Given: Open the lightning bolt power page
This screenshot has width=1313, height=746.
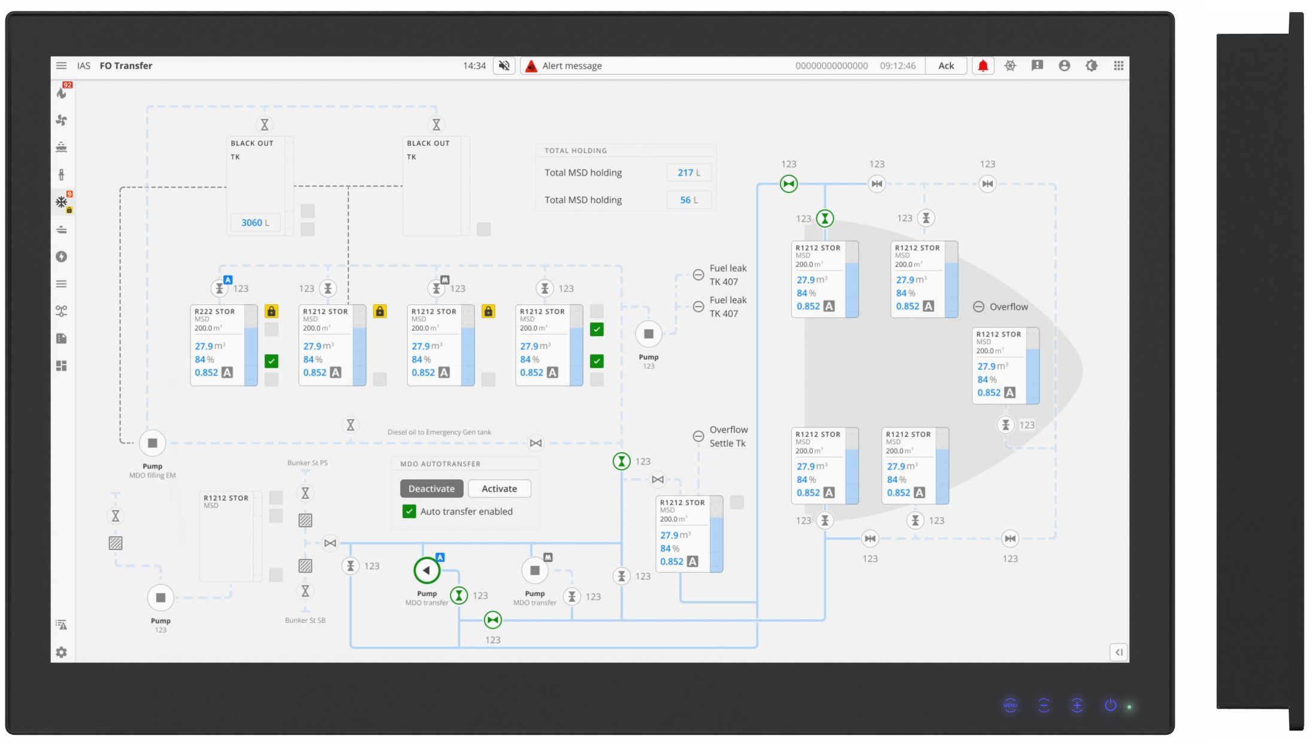Looking at the screenshot, I should tap(62, 256).
